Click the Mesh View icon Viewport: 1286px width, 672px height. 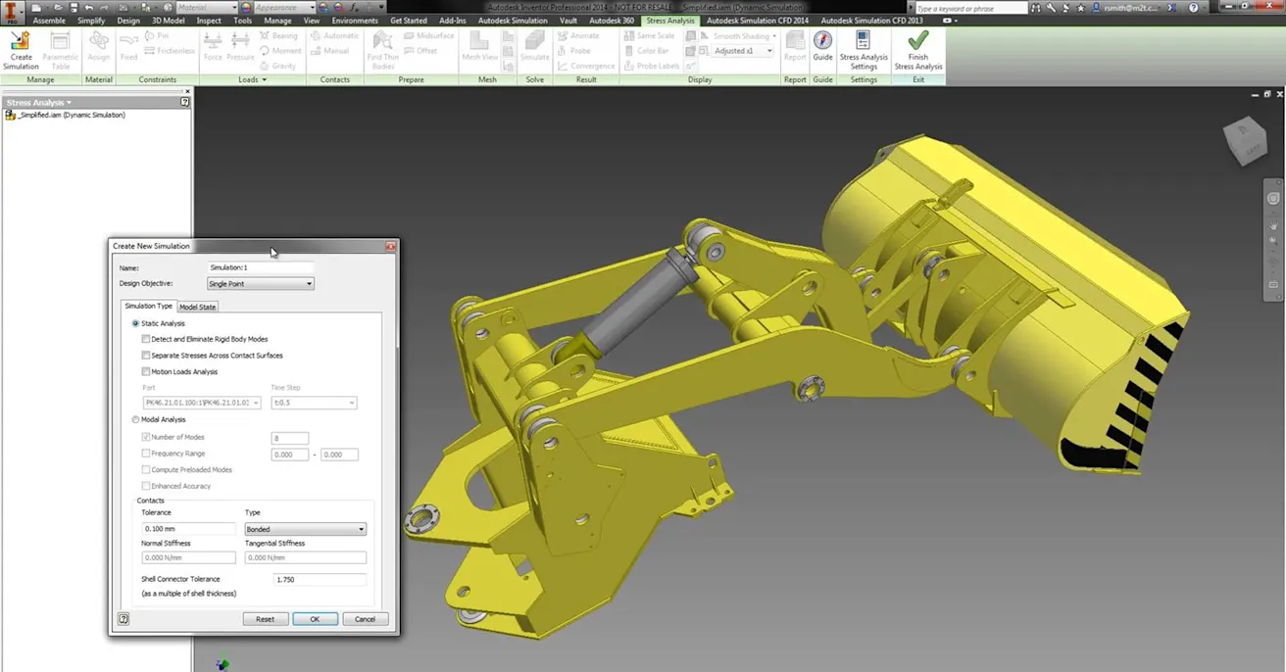point(479,42)
